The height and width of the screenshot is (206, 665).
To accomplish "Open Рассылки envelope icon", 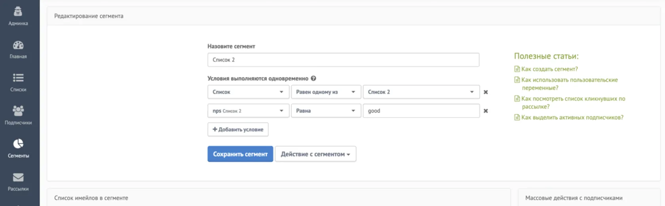I will tap(18, 177).
